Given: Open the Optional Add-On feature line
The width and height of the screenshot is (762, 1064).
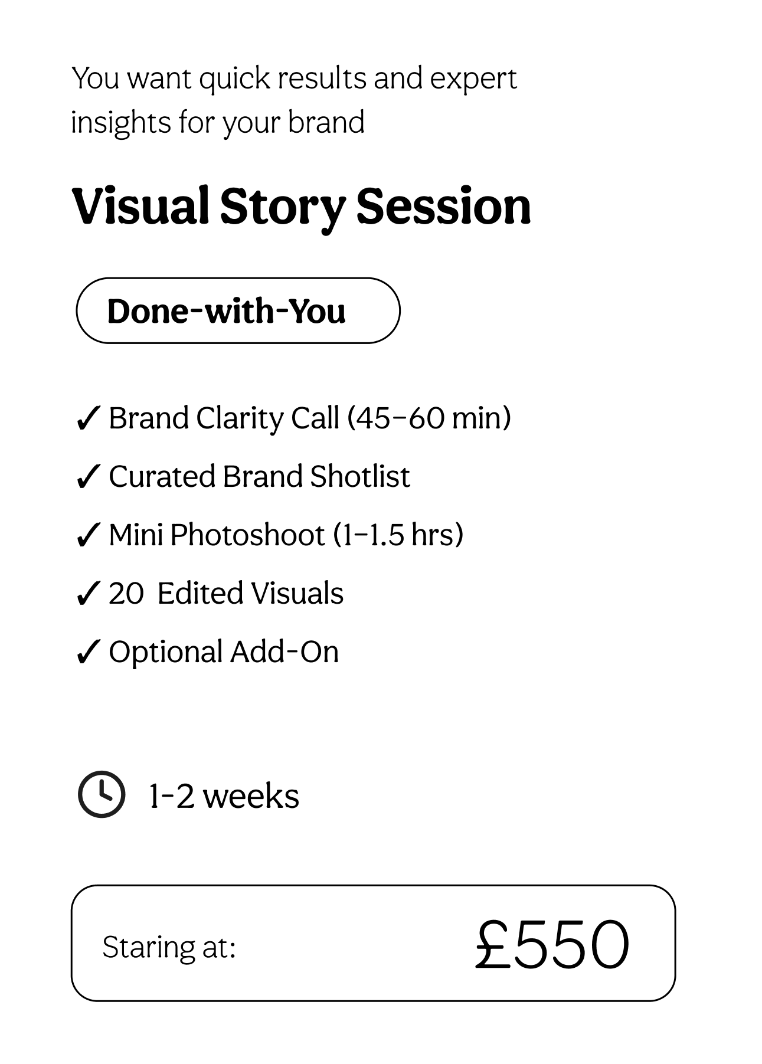Looking at the screenshot, I should tap(224, 652).
